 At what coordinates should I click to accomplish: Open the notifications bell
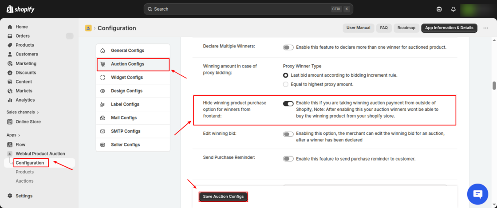453,9
